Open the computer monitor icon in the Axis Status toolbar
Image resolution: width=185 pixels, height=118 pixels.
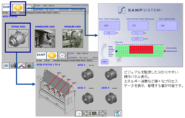(x=6, y=65)
